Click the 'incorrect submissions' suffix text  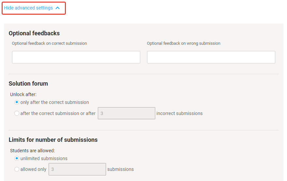point(179,113)
